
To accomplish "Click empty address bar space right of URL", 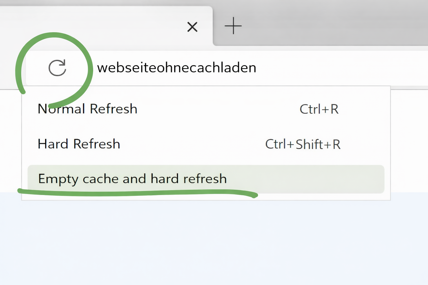I will (x=334, y=68).
